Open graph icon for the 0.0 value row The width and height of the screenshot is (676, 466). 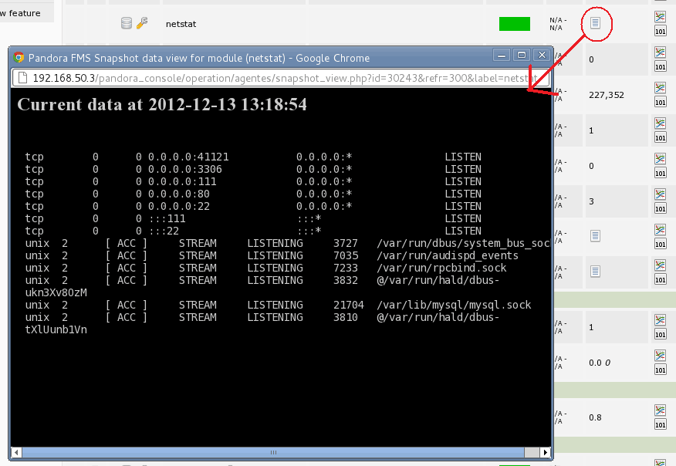click(x=660, y=356)
